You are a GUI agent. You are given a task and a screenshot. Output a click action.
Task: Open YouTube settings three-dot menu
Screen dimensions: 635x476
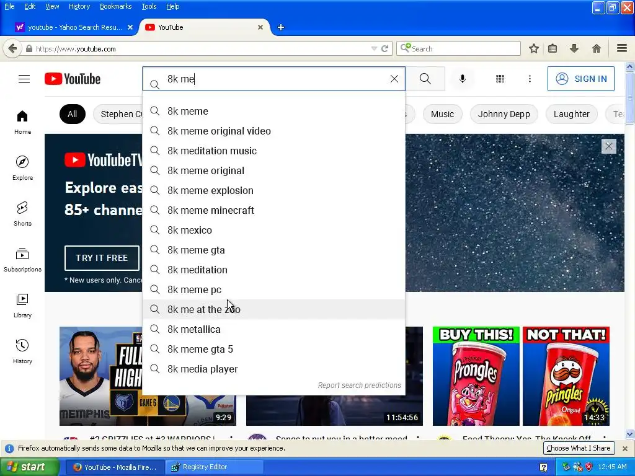(x=530, y=79)
